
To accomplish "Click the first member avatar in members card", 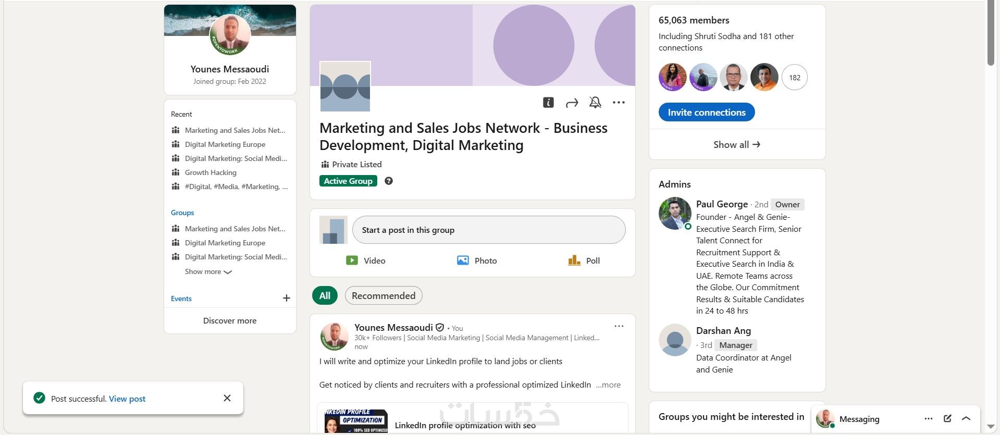I will coord(673,77).
